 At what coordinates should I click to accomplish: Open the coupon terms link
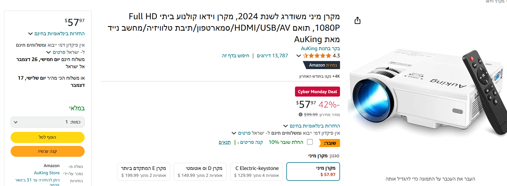[x=225, y=142]
